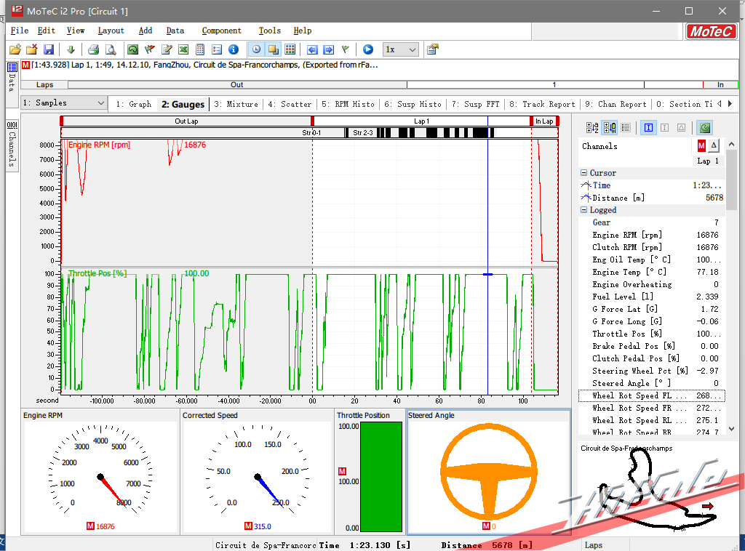Click the blue left arrow icon

point(312,49)
